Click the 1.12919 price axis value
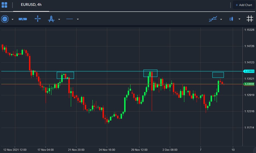 (x=249, y=95)
